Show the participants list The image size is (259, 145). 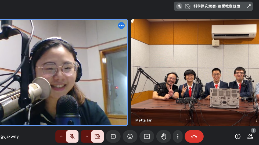click(x=250, y=136)
